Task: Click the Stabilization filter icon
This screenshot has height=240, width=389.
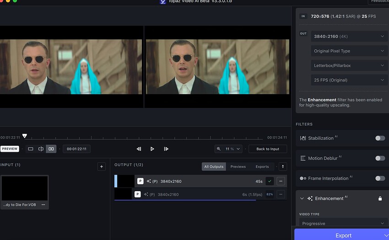Action: (303, 139)
